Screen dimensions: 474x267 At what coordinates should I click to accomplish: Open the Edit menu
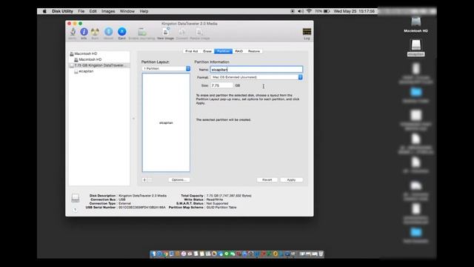point(93,11)
